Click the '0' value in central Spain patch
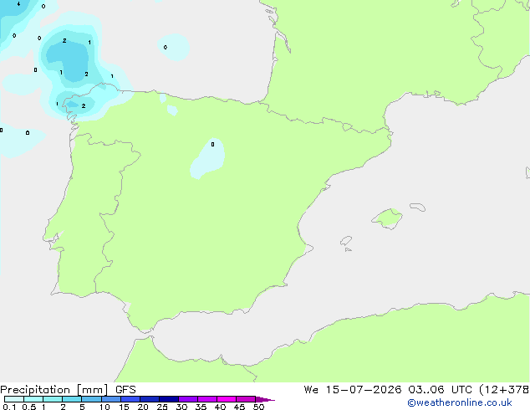 [212, 145]
